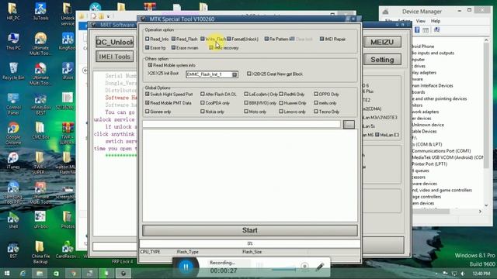Tick X20\X25 Clear New gpt Block
497x279 pixels.
248,74
